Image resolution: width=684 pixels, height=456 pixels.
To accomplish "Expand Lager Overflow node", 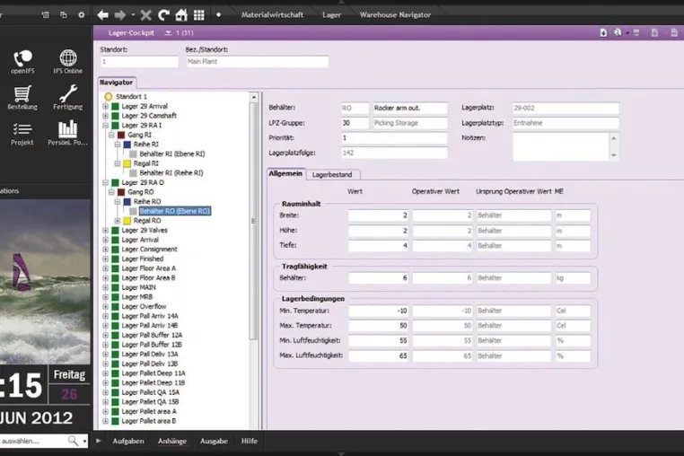I will (x=105, y=307).
